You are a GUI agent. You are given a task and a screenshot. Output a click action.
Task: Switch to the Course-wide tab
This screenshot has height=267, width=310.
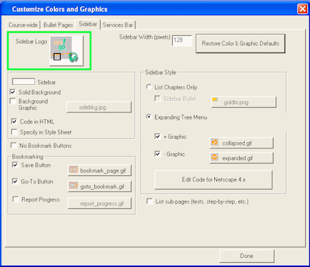pyautogui.click(x=23, y=25)
